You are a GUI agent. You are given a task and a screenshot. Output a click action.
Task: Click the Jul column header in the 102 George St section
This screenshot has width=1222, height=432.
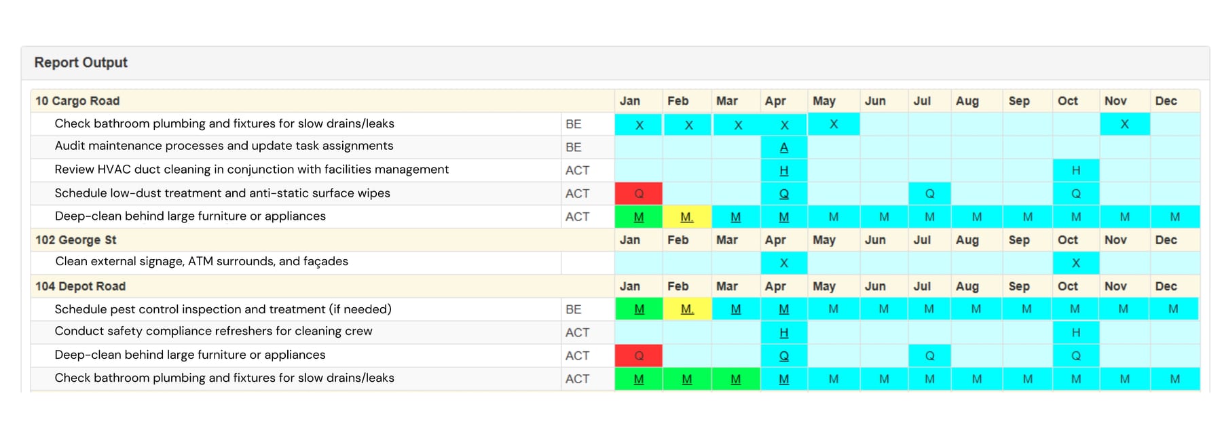click(922, 240)
